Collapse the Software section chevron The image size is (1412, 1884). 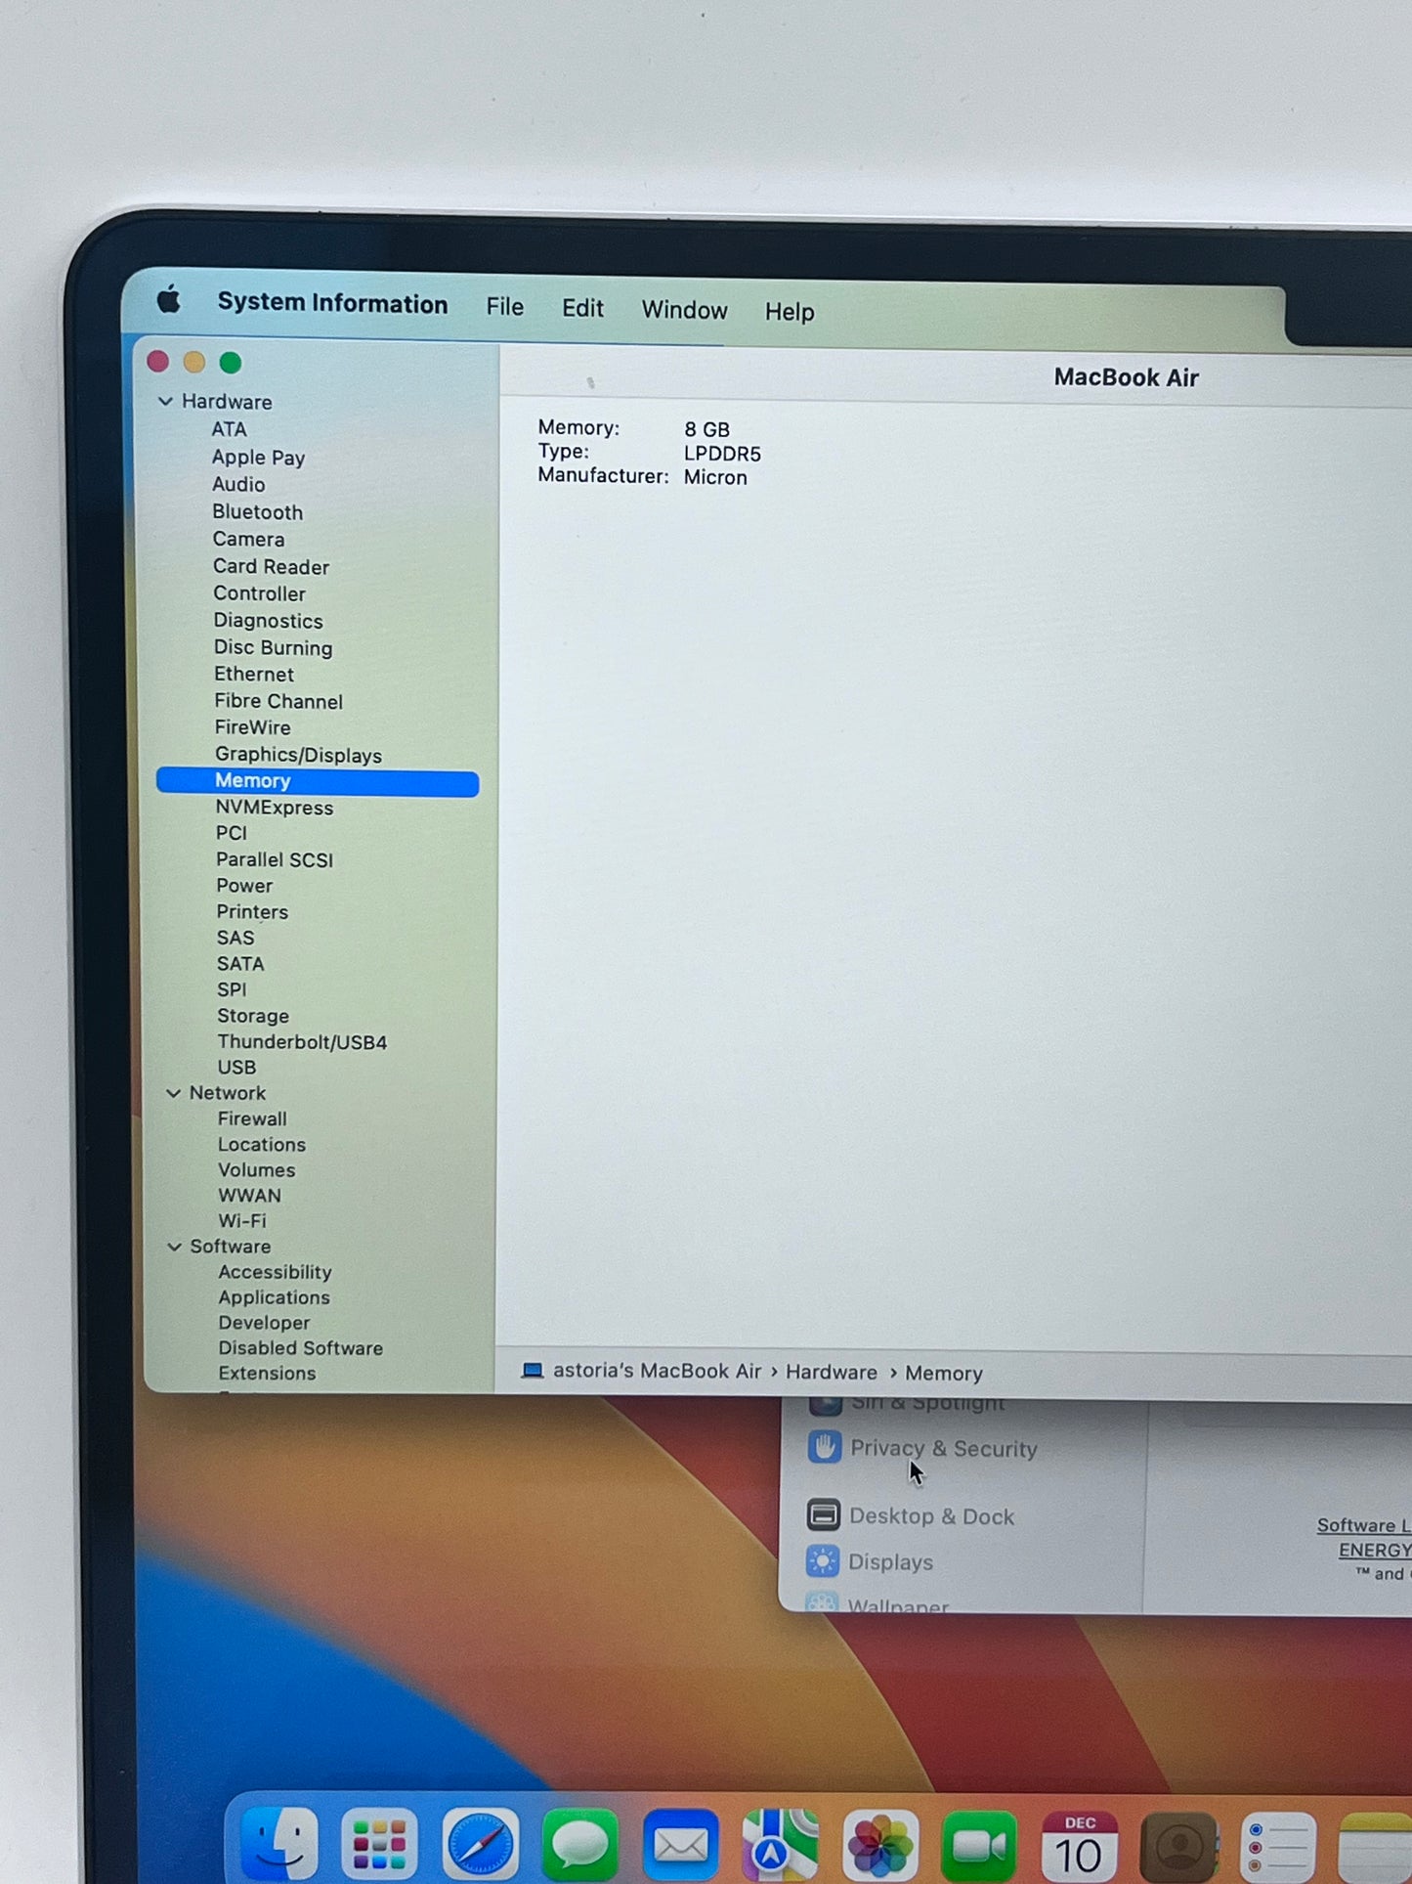pos(174,1247)
